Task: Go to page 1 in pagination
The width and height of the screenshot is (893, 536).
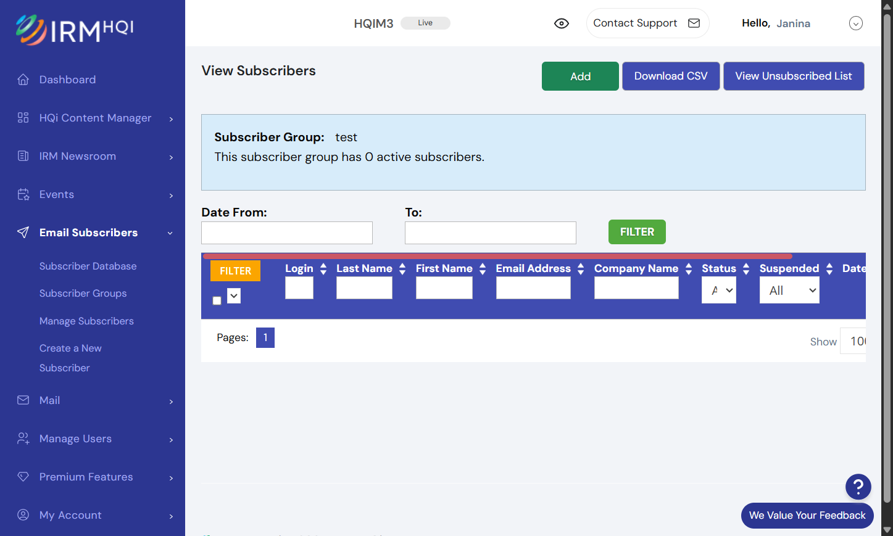Action: point(265,337)
